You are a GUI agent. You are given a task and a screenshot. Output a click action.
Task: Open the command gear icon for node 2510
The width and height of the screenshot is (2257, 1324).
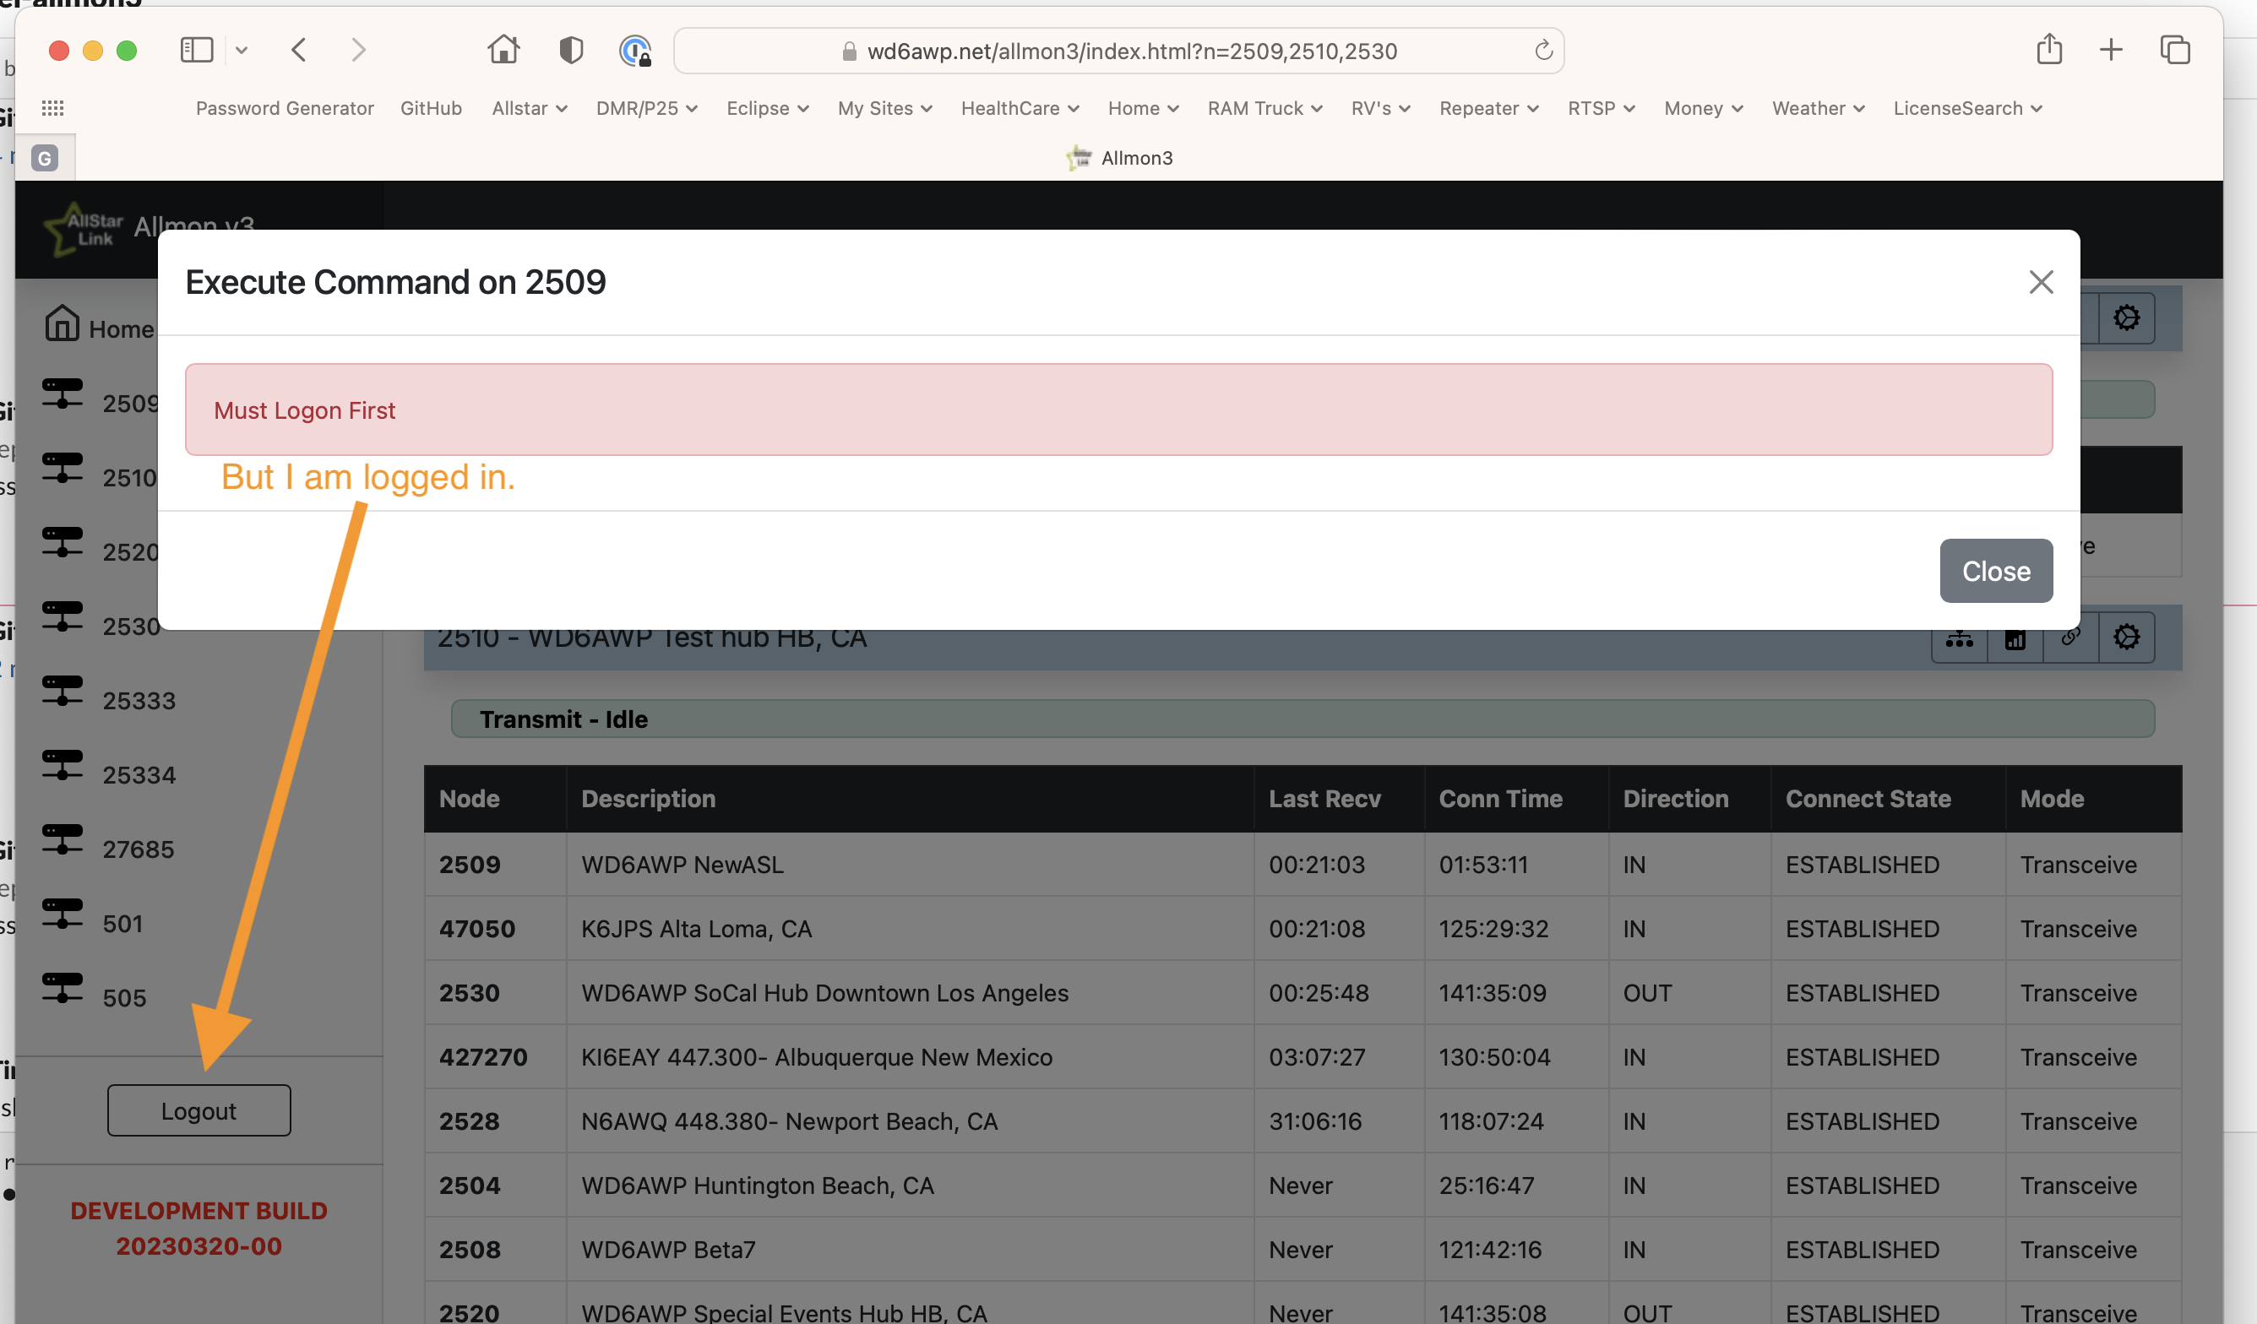pyautogui.click(x=2127, y=637)
